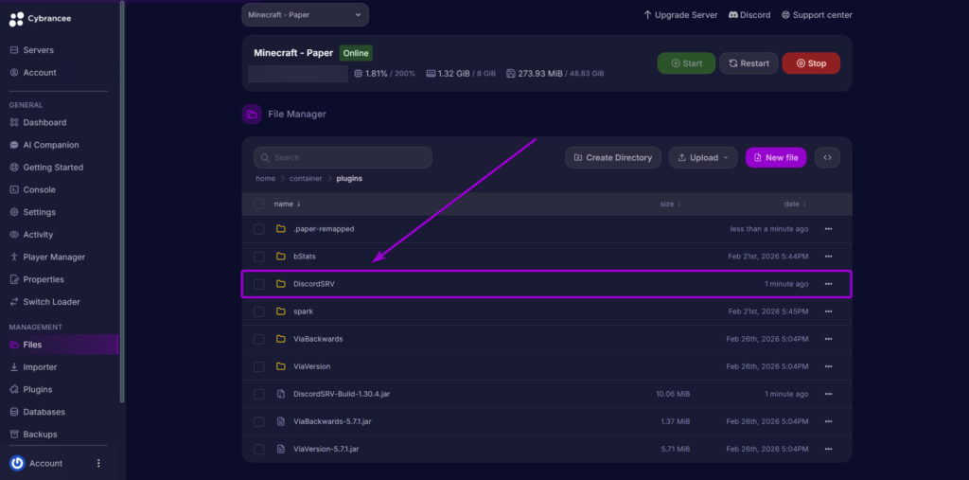This screenshot has width=969, height=480.
Task: Click the red Stop button
Action: 811,63
